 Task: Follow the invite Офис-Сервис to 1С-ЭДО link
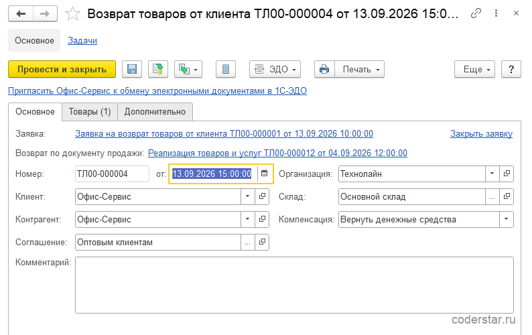pyautogui.click(x=157, y=90)
